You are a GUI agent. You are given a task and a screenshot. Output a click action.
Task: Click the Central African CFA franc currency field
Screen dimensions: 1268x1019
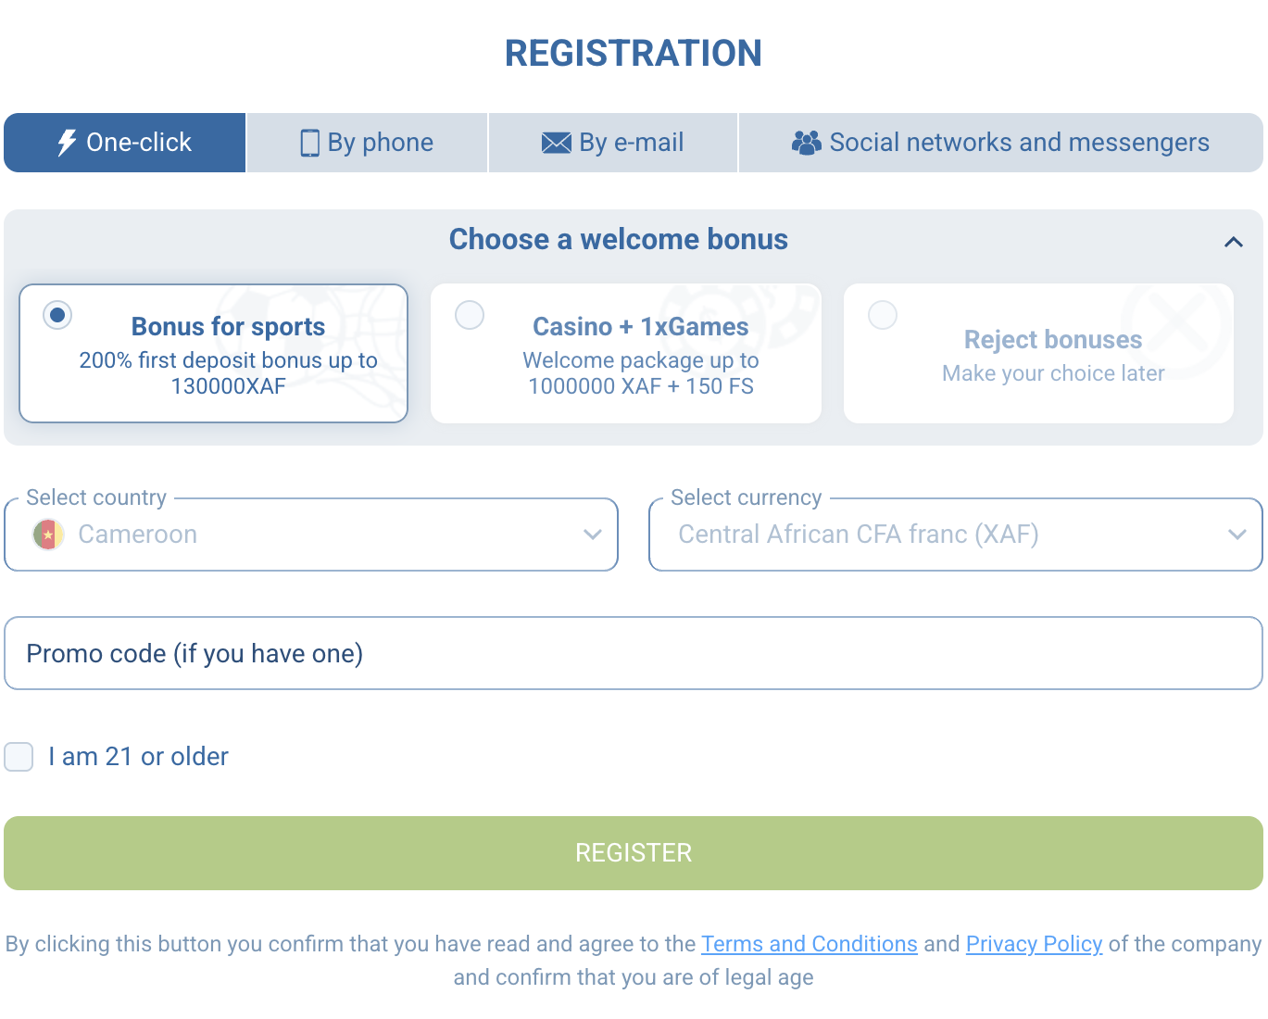click(956, 535)
